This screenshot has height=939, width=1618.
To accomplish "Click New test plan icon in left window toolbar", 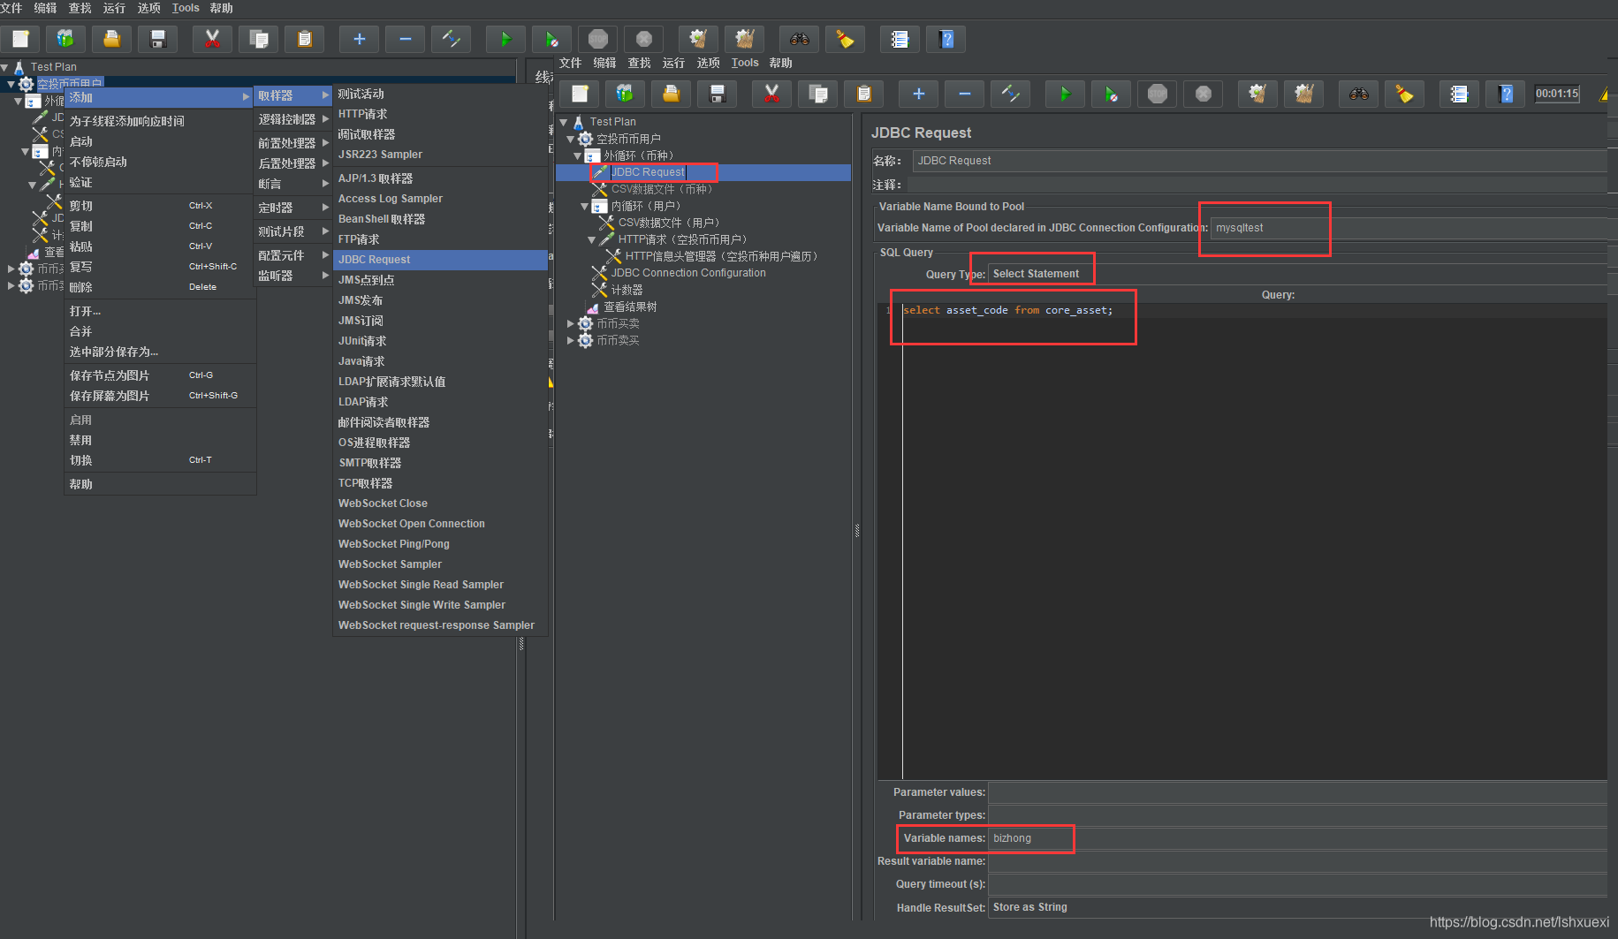I will [20, 39].
